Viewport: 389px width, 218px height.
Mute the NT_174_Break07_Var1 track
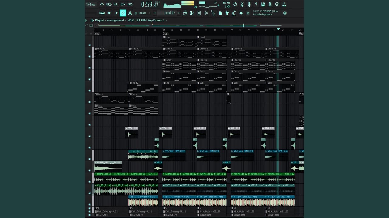[x=89, y=204]
